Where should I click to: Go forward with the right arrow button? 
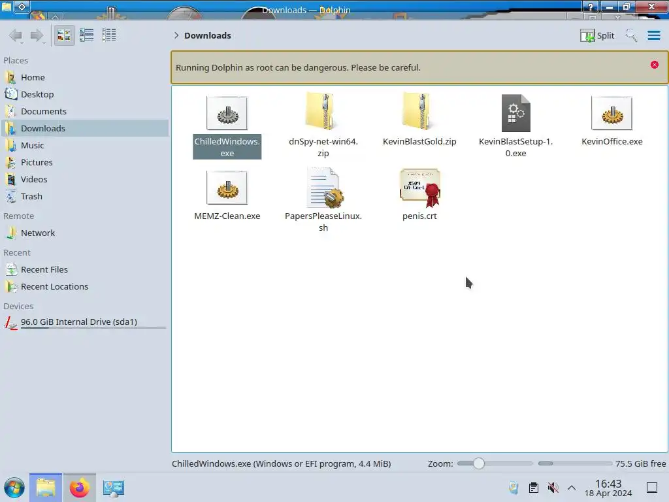coord(37,35)
